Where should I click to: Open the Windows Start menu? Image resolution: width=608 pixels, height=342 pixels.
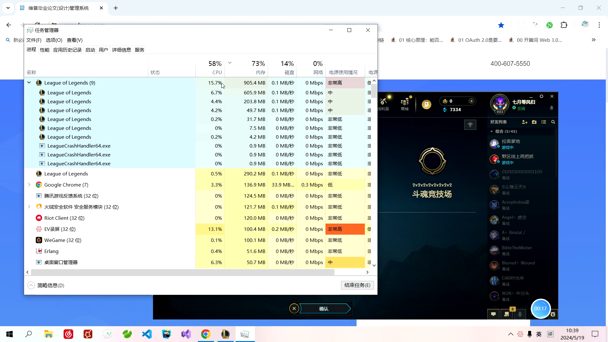[9, 334]
